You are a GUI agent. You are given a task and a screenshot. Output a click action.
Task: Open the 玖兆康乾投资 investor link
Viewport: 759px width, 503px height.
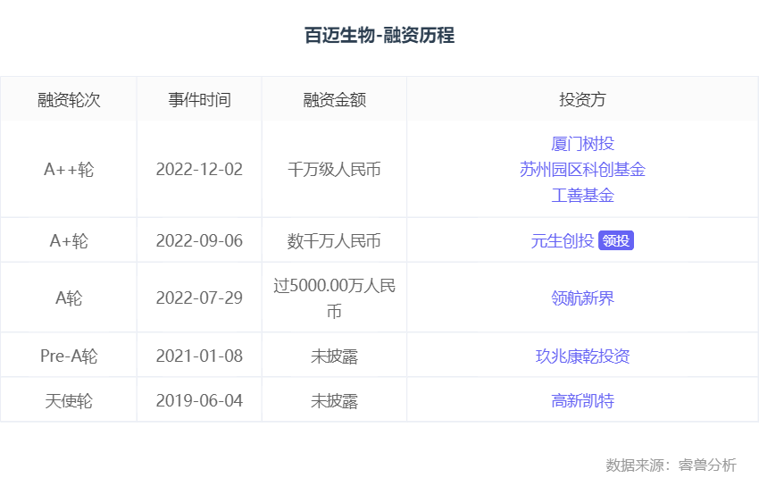582,356
